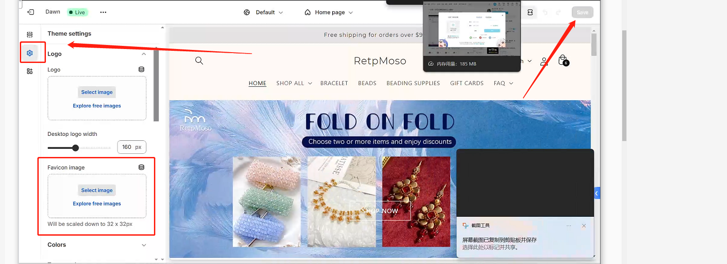Expand the SHOP ALL menu
Image resolution: width=727 pixels, height=264 pixels.
click(x=294, y=83)
